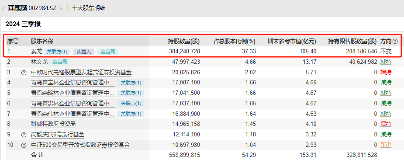Viewport: 404px width, 160px height.
Task: Sort by 持股数量(股) column header
Action: click(x=184, y=41)
